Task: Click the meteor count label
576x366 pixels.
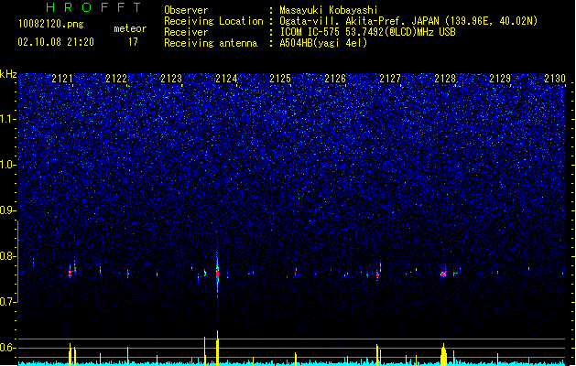Action: [130, 28]
